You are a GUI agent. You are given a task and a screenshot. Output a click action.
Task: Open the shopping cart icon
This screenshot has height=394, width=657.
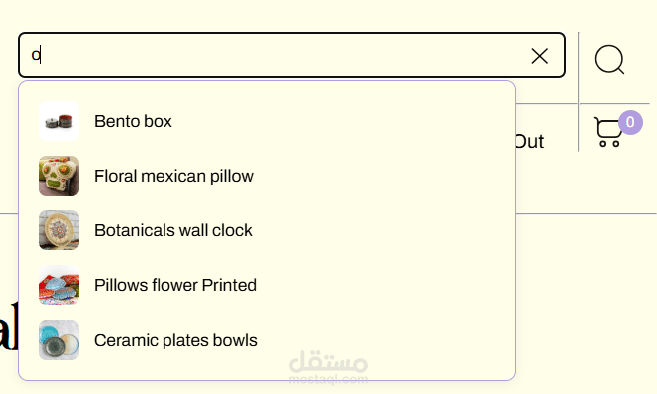point(608,132)
